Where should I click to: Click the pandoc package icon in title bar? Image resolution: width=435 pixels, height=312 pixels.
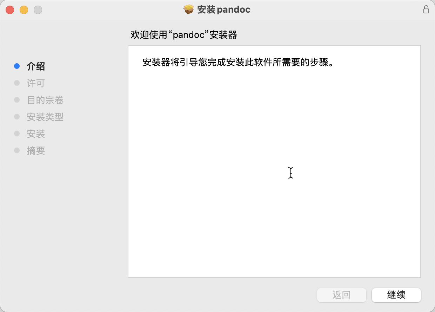click(189, 9)
